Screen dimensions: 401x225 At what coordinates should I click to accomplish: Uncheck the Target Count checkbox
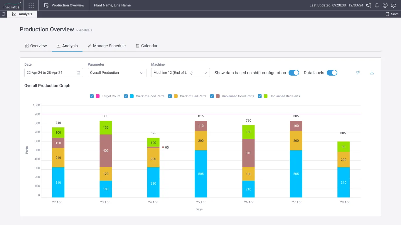pyautogui.click(x=92, y=96)
